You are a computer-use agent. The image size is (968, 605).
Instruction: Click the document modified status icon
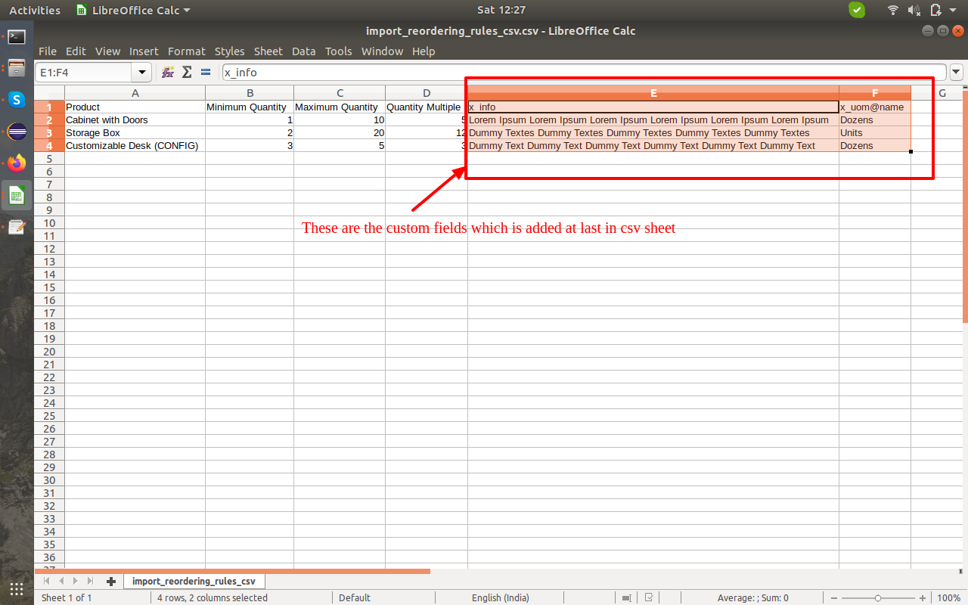tap(648, 597)
